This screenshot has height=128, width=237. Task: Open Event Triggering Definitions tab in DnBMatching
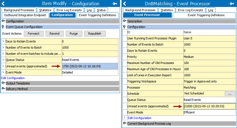[x=206, y=15]
